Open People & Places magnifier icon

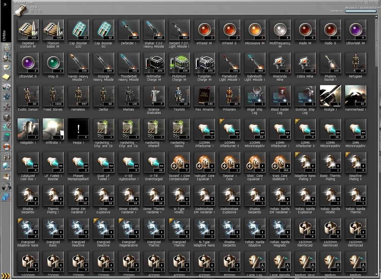[6, 57]
